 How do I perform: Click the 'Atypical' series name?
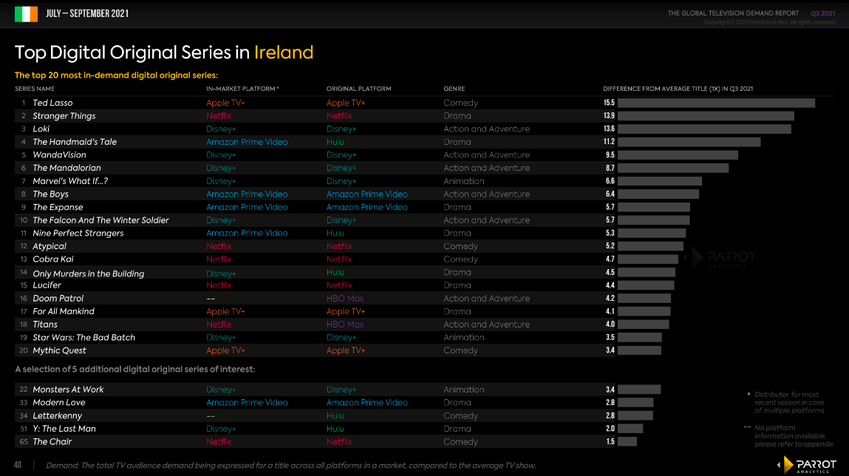(50, 246)
